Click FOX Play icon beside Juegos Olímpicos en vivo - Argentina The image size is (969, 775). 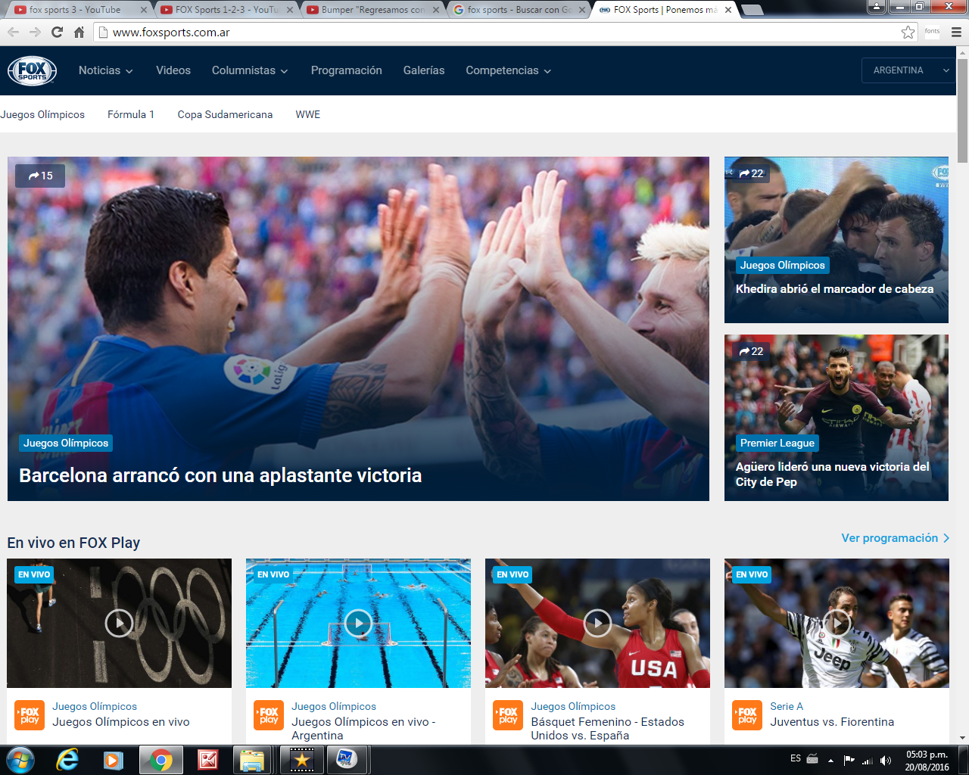tap(269, 715)
